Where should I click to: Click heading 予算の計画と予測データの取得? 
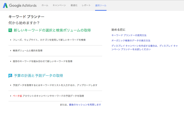(x=38, y=76)
